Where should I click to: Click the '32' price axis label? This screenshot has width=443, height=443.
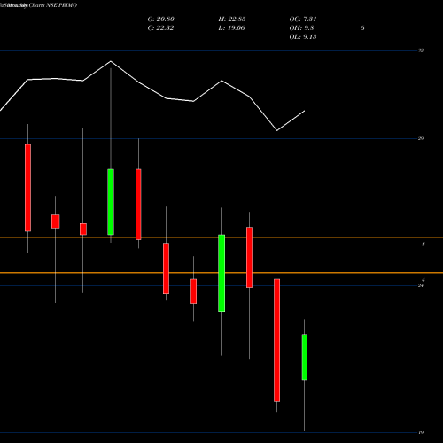[x=421, y=51]
